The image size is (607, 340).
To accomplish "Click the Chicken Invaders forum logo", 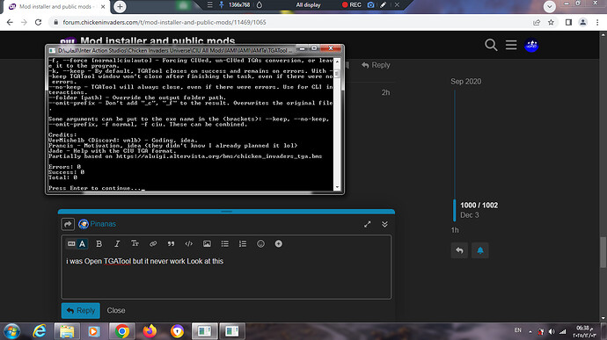I will 68,40.
